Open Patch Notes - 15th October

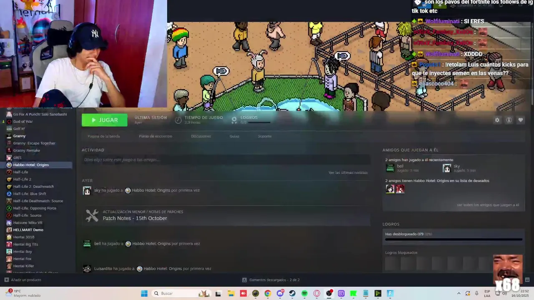pos(135,218)
